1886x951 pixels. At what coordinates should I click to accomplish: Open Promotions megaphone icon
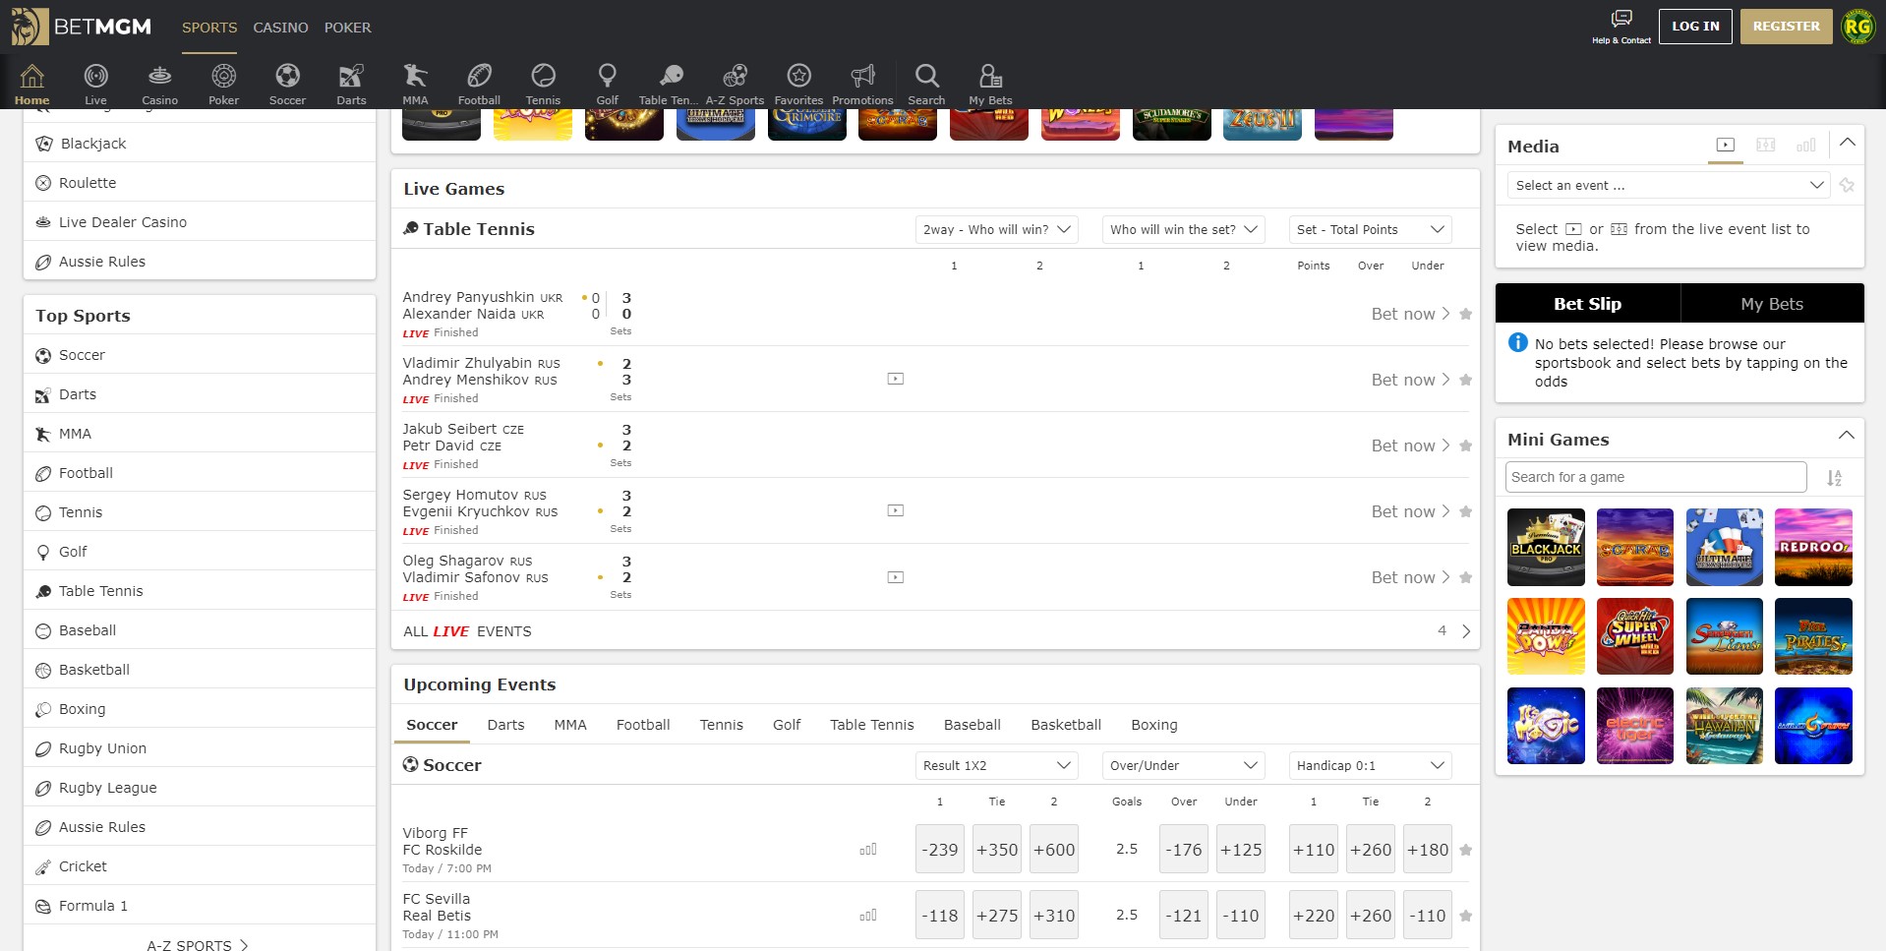click(862, 83)
